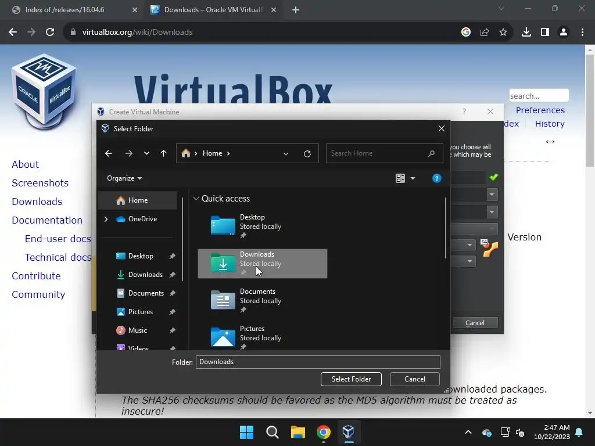The width and height of the screenshot is (595, 446).
Task: Show hidden system tray icons
Action: [468, 432]
